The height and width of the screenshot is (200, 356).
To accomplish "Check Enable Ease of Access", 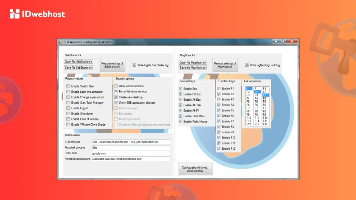I will pos(68,119).
